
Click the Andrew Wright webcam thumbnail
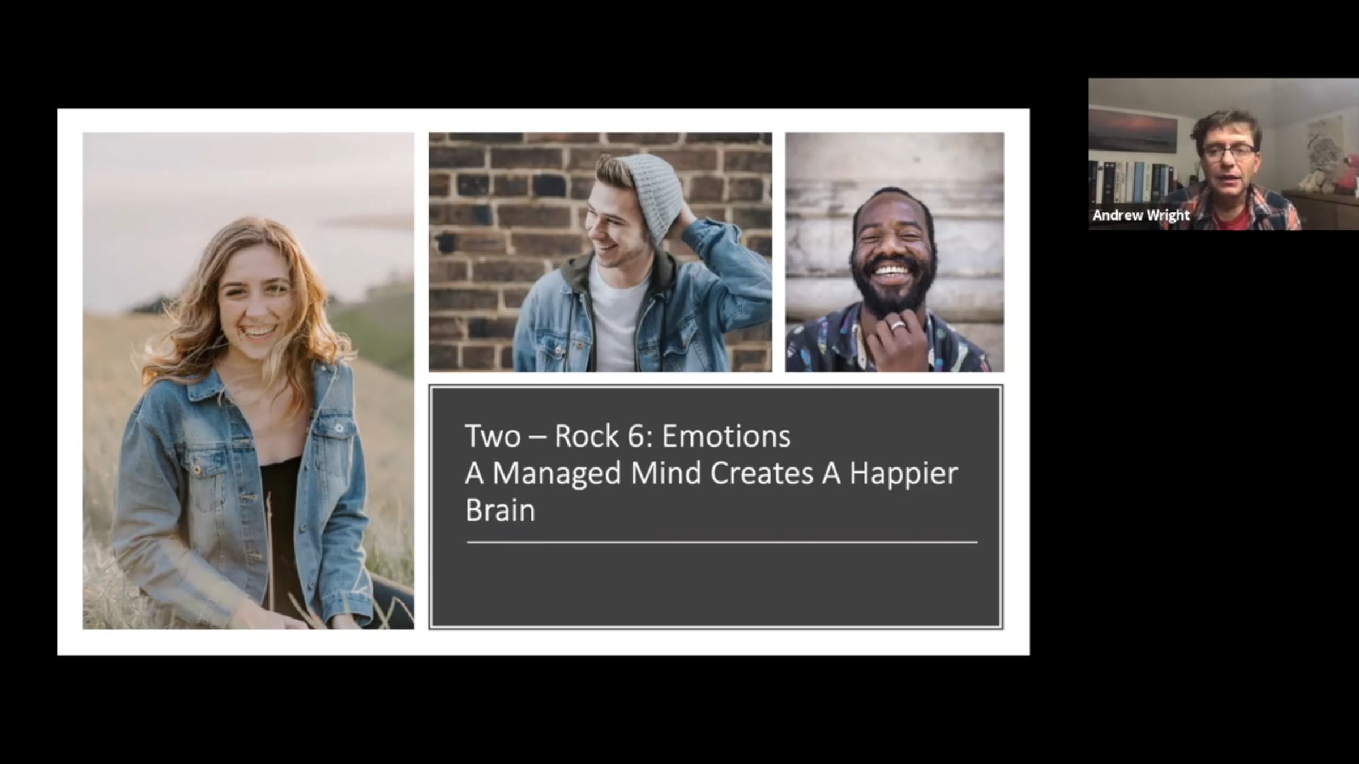[x=1223, y=154]
